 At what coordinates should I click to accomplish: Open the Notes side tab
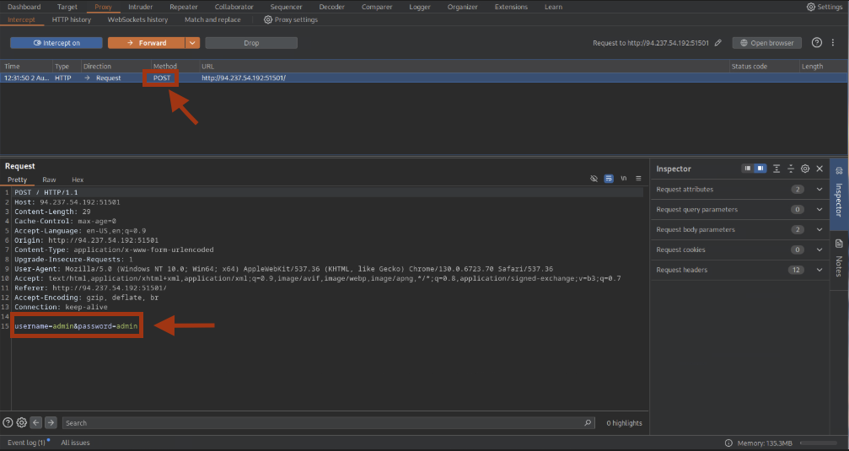point(839,260)
